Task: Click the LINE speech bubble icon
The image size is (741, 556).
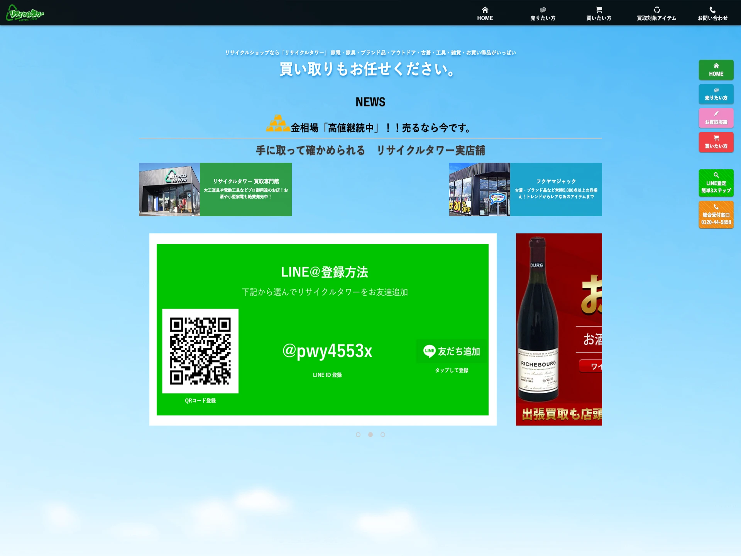Action: tap(429, 351)
